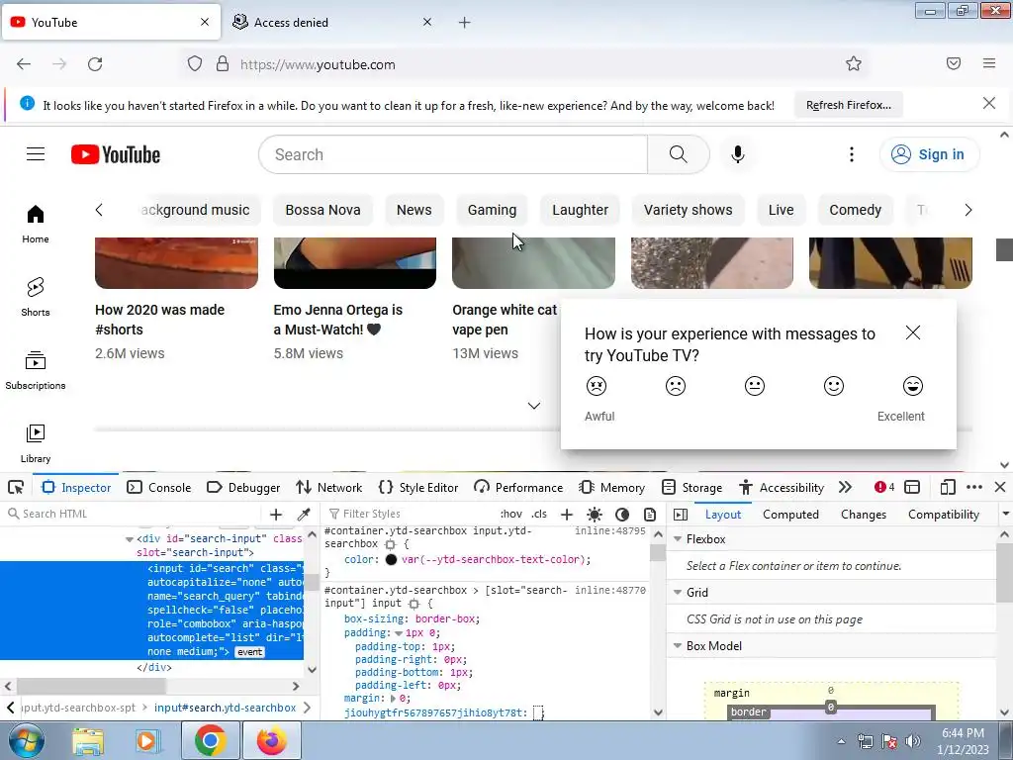Collapse the Flexbox section
Viewport: 1013px width, 760px height.
tap(678, 539)
